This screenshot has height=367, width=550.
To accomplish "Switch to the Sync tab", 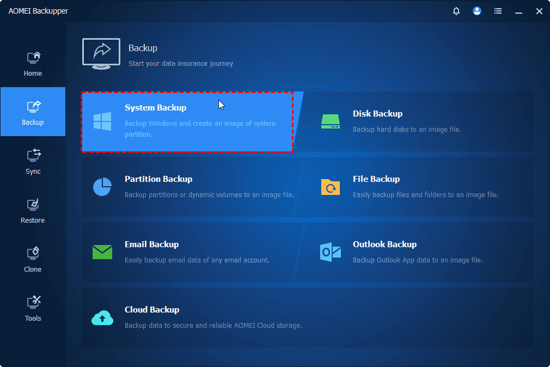I will [x=33, y=161].
